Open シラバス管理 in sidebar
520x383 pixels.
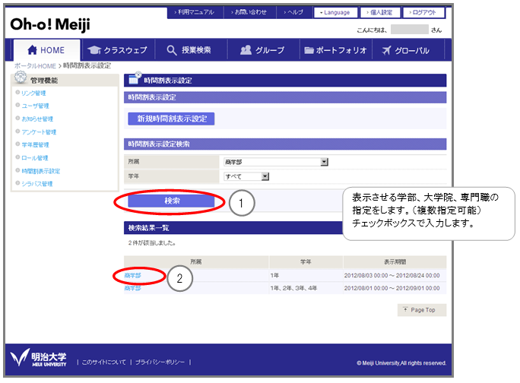click(x=37, y=184)
